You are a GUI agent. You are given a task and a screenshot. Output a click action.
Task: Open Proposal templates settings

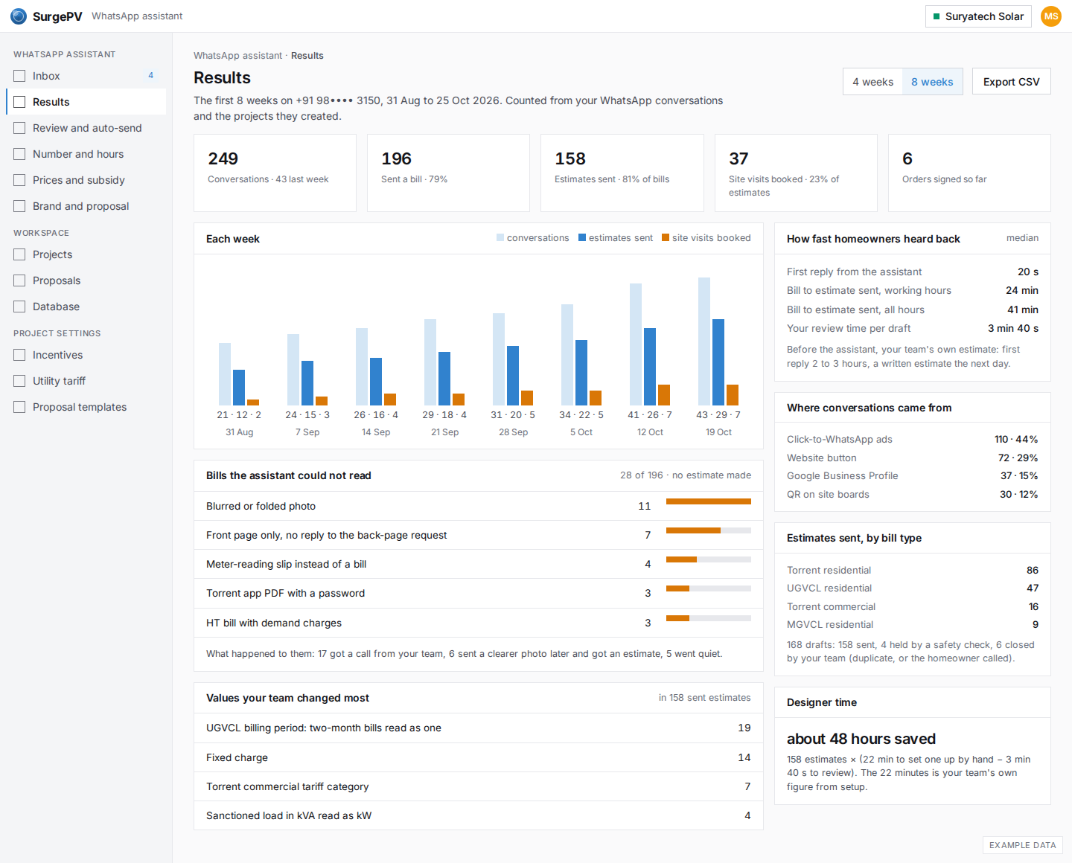86,407
